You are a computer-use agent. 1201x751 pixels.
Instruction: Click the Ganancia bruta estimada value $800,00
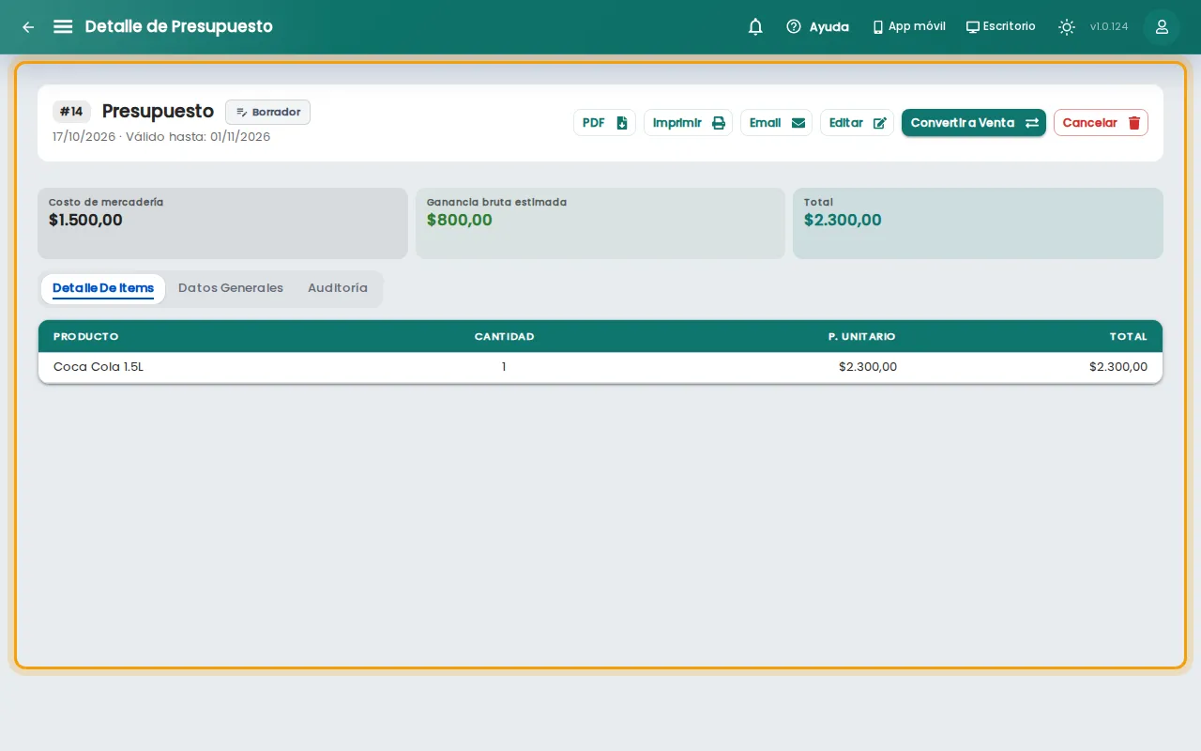459,221
